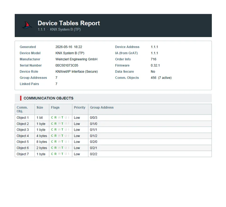
Task: Select group address 0/2/2
Action: tap(94, 154)
